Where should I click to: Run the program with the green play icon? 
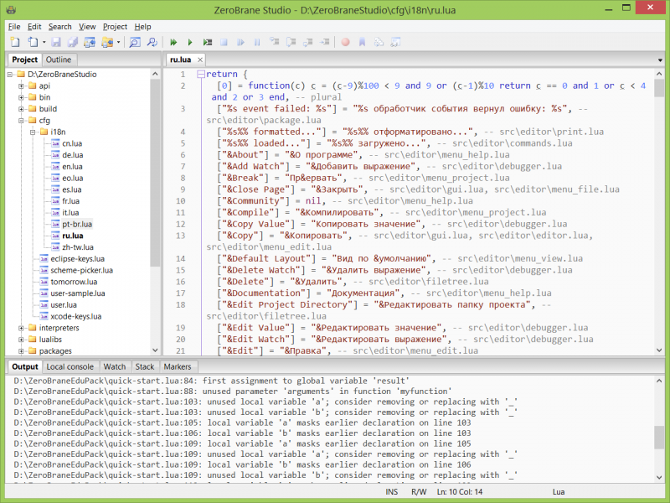pyautogui.click(x=190, y=42)
